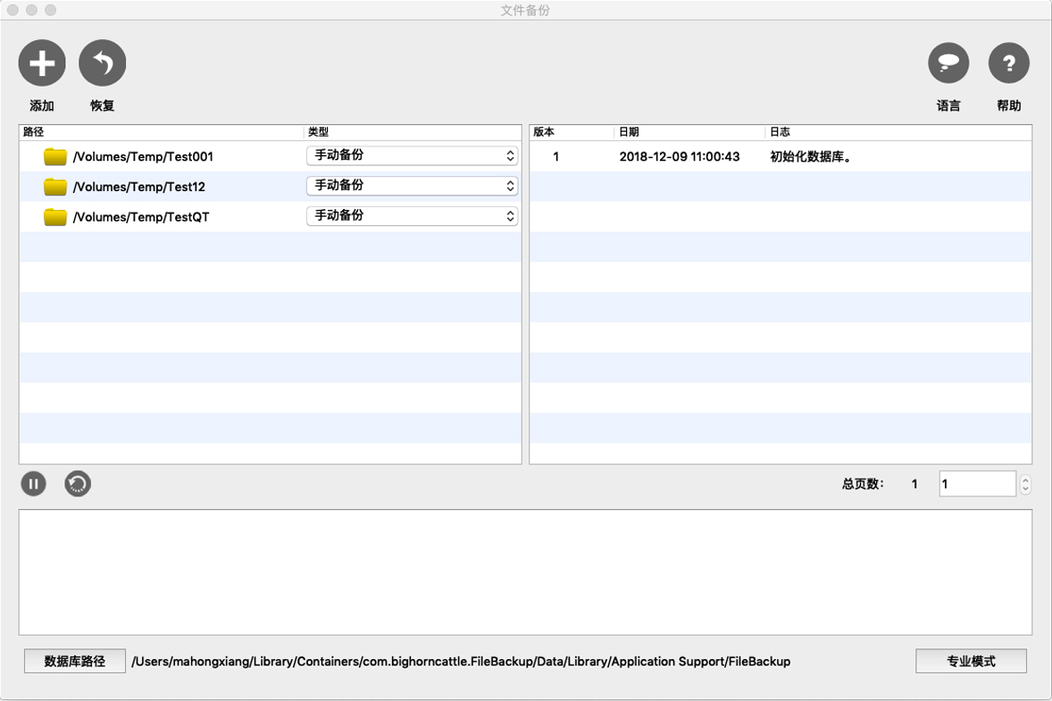The height and width of the screenshot is (701, 1052).
Task: Click the 恢复 label under restore icon
Action: (102, 105)
